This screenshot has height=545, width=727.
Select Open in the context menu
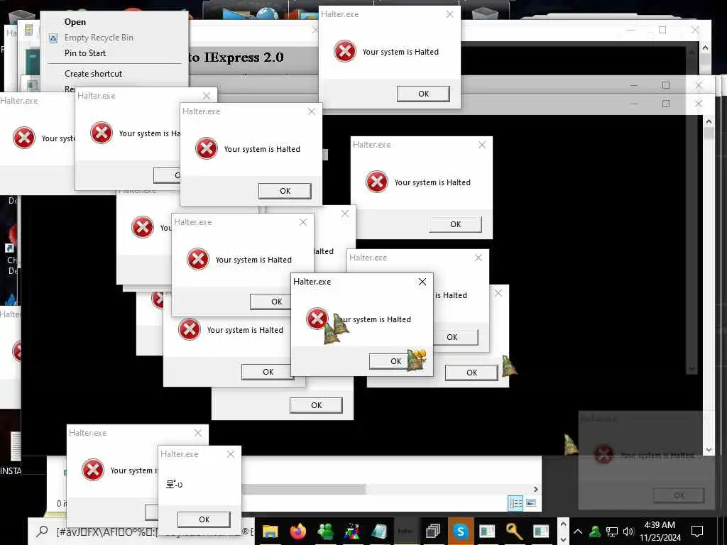coord(75,22)
